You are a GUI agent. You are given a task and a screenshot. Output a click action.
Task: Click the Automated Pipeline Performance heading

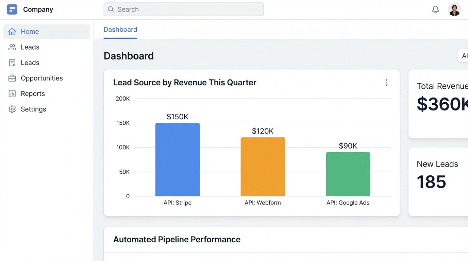(177, 240)
